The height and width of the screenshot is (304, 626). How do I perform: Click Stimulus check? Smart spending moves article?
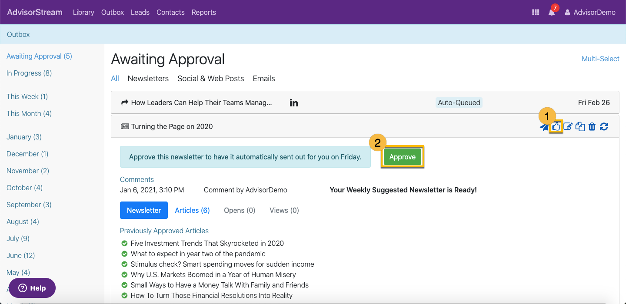[x=223, y=264]
